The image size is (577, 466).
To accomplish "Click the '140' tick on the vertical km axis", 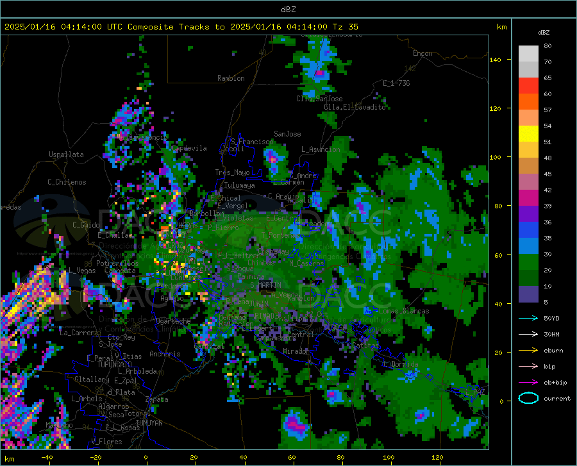I will (495, 60).
